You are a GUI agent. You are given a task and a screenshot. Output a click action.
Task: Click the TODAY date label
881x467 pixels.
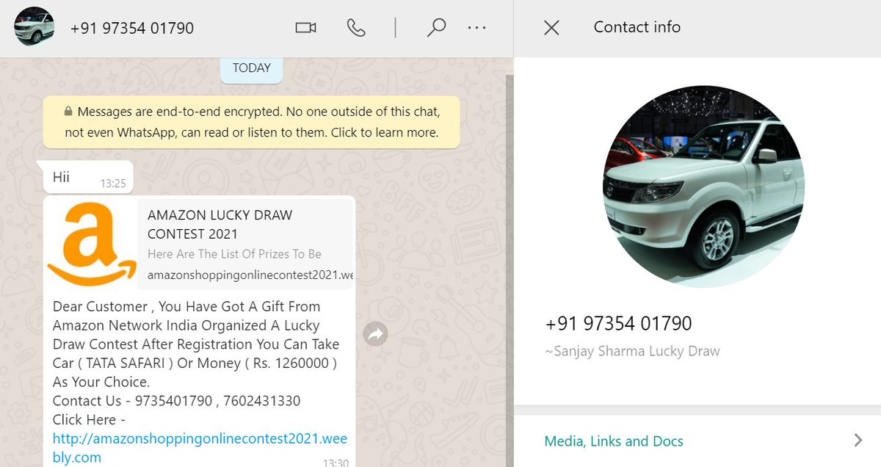click(252, 68)
